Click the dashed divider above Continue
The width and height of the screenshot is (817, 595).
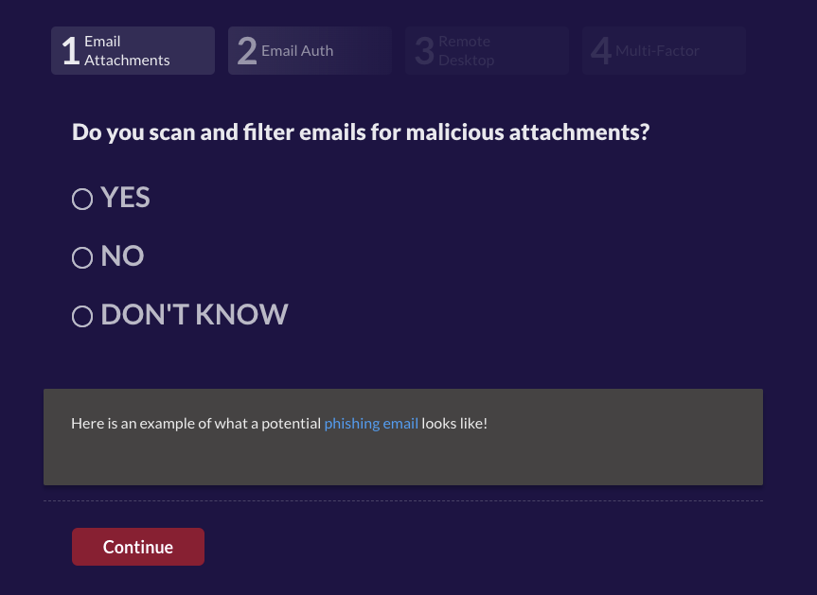[x=403, y=500]
